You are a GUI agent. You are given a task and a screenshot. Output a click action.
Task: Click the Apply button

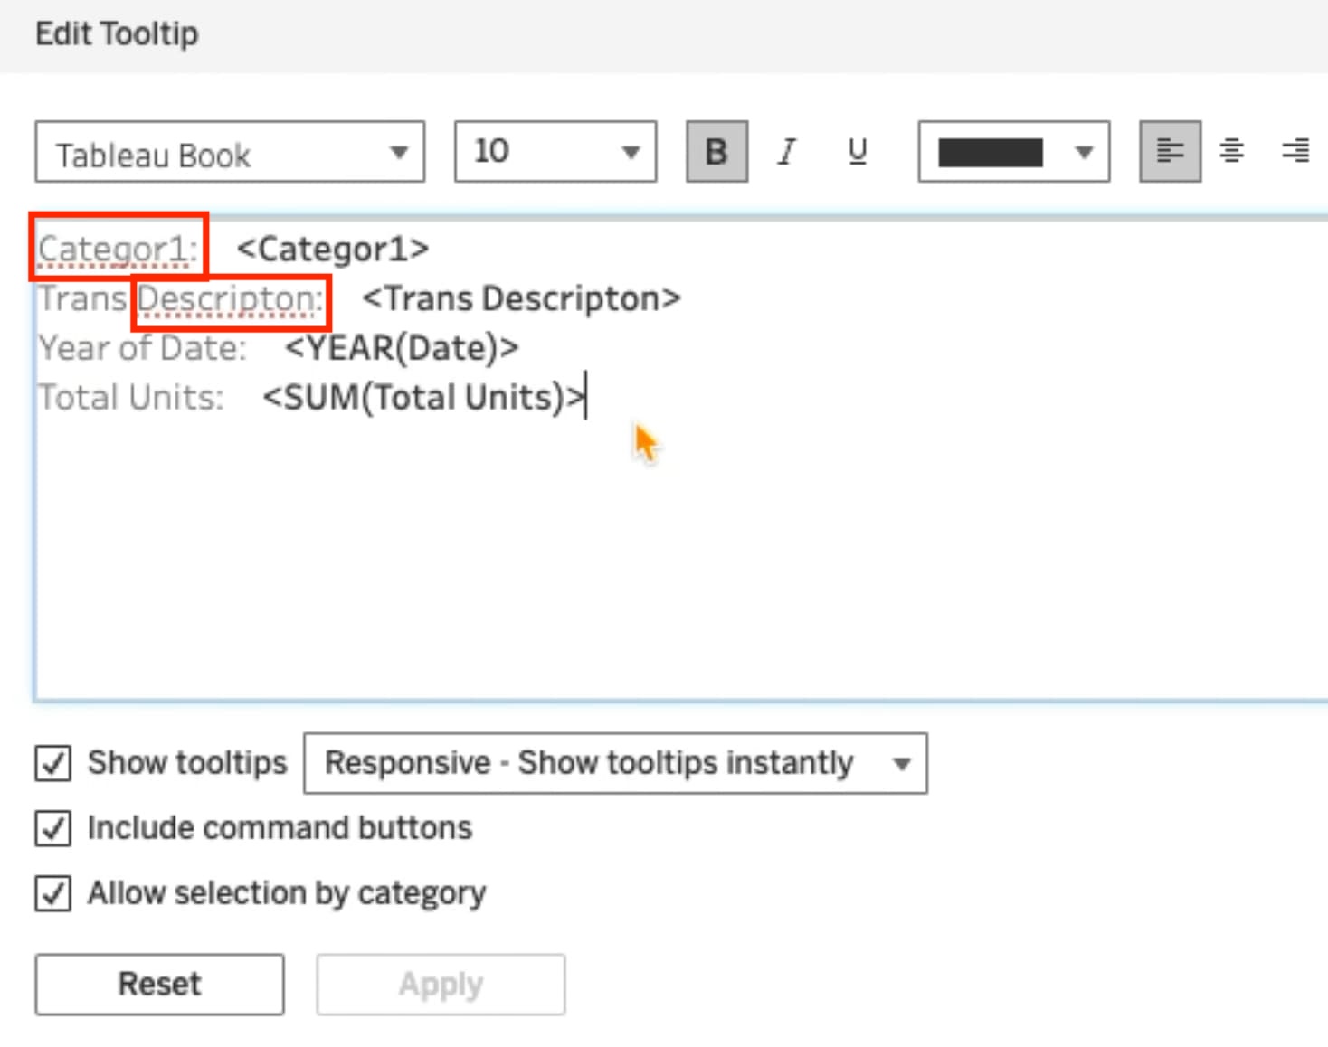coord(441,984)
